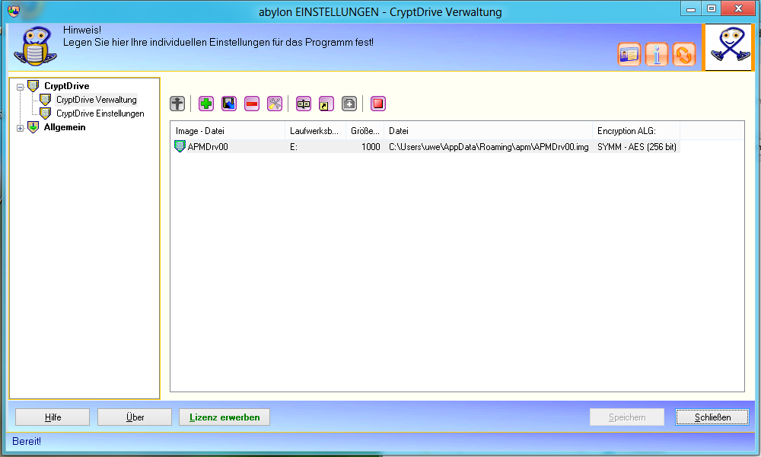Click the orange info 'i' icon

click(657, 54)
